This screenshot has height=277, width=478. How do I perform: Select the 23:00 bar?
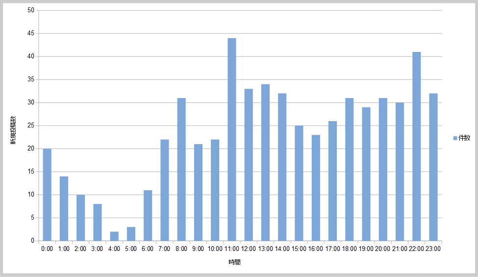[x=433, y=167]
